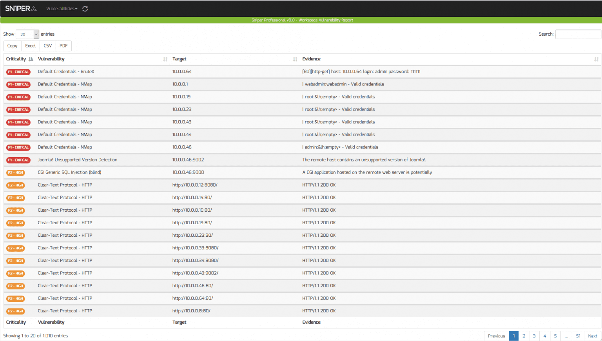Expand the entries-per-page selector
Screen dimensions: 602x341
[27, 34]
